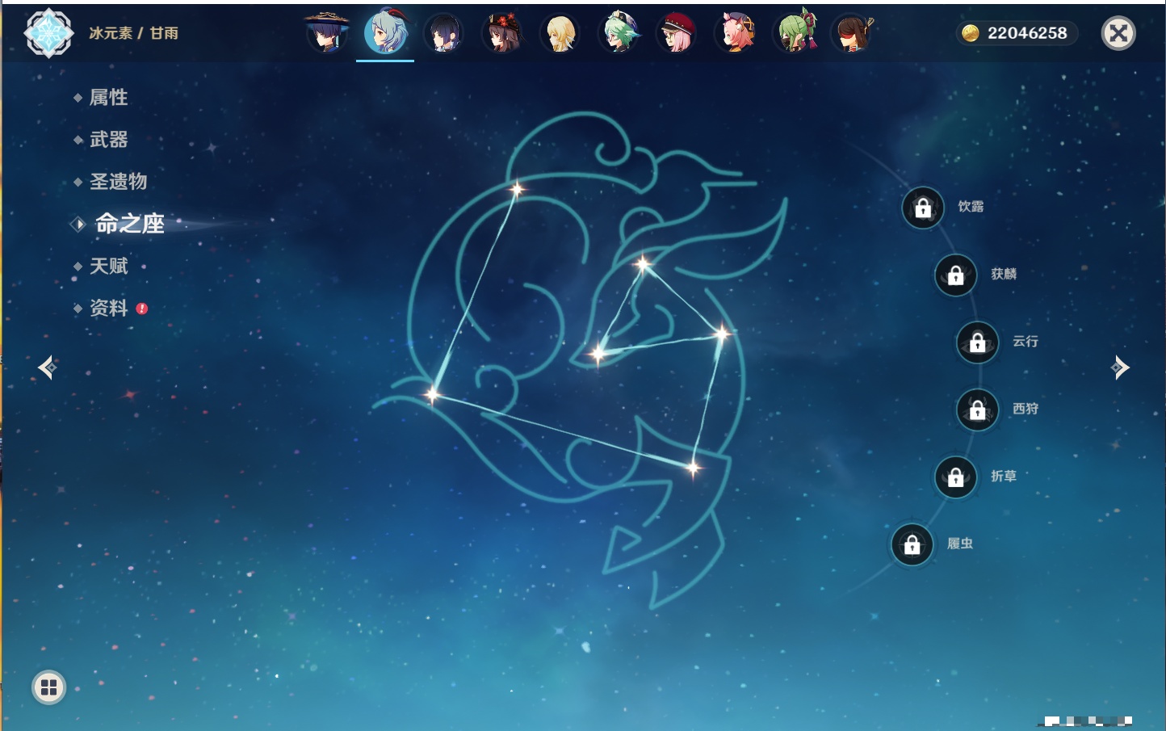The height and width of the screenshot is (731, 1166).
Task: Click the 西狩 constellation label
Action: (1025, 409)
